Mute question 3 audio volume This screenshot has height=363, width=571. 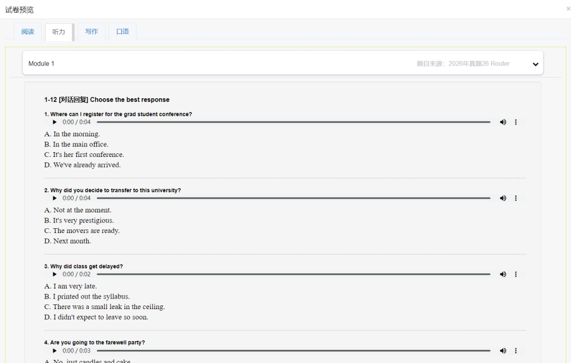pos(503,274)
